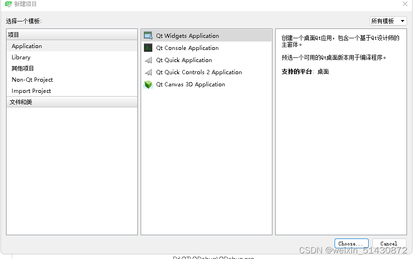Click the Qt logo in title bar
The width and height of the screenshot is (414, 259).
(x=8, y=4)
